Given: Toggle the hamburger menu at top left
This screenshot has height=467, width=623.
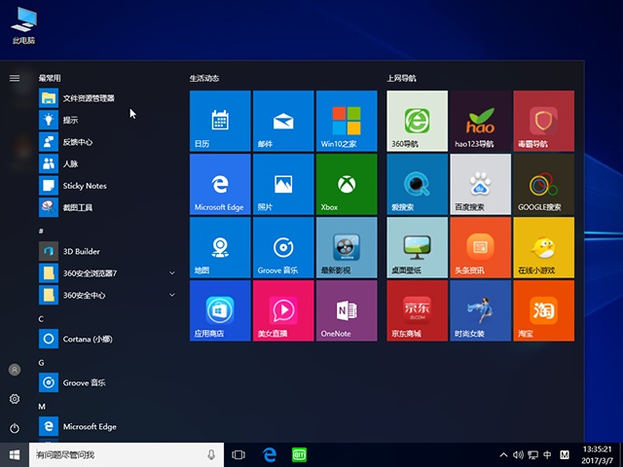Looking at the screenshot, I should (x=15, y=78).
